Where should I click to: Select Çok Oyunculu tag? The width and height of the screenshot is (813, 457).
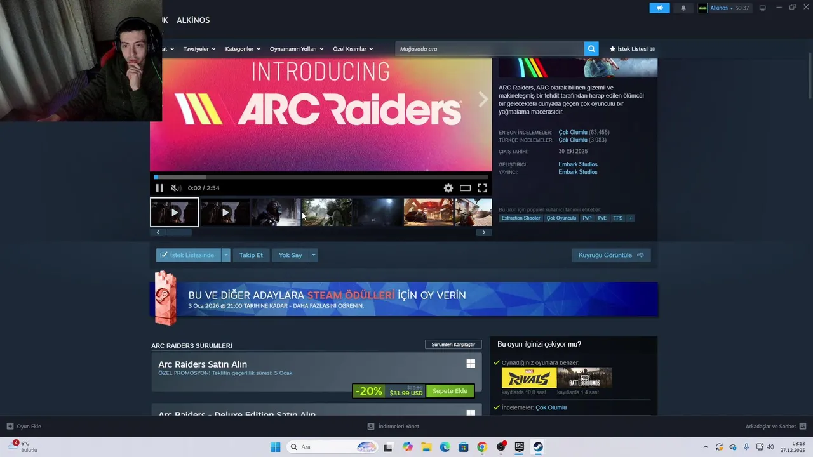tap(561, 218)
